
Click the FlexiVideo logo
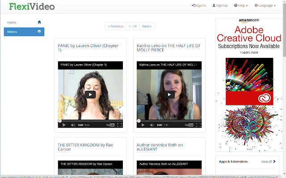pyautogui.click(x=32, y=7)
